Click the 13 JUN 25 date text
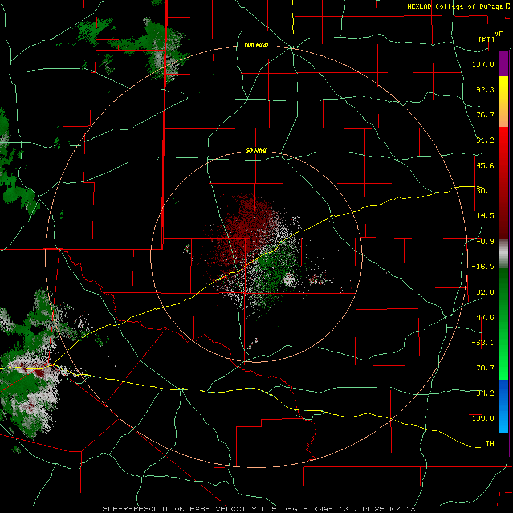This screenshot has width=513, height=513. [x=362, y=509]
